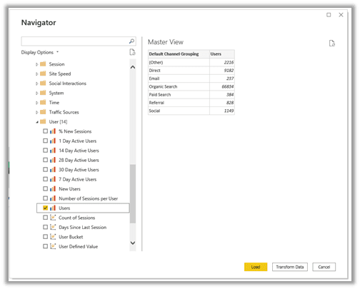Screen dimensions: 360x289
Task: Check the 7 Day Active Users checkbox
Action: 45,179
